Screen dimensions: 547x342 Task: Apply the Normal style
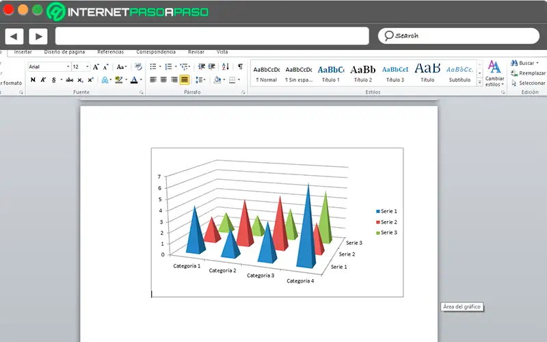click(x=267, y=74)
